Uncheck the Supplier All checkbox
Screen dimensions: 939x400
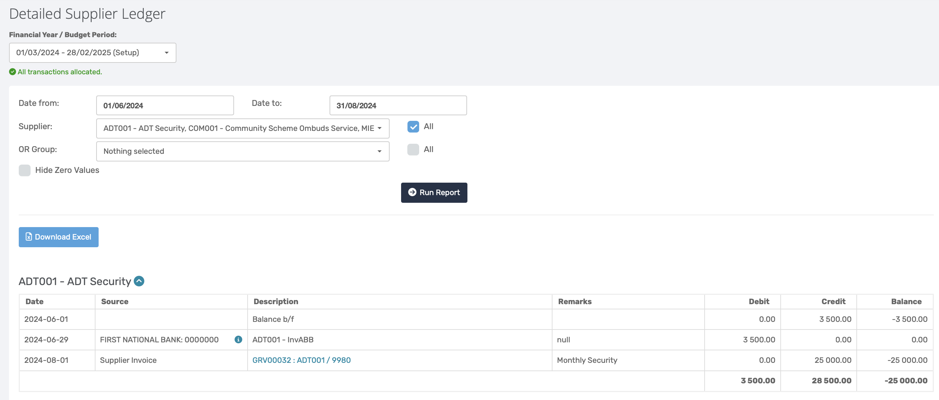pyautogui.click(x=413, y=126)
